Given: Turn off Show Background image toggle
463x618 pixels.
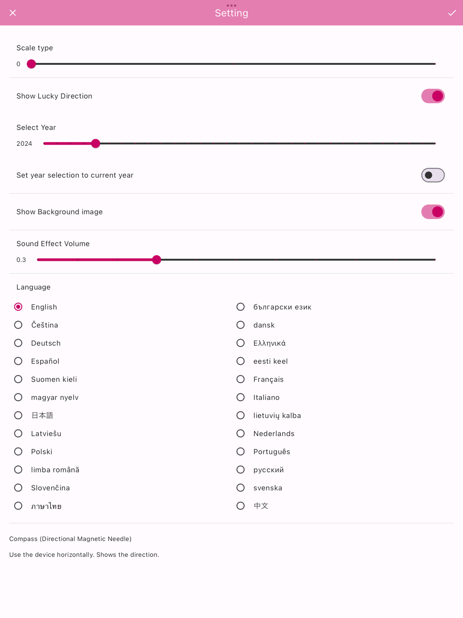Looking at the screenshot, I should [x=433, y=212].
